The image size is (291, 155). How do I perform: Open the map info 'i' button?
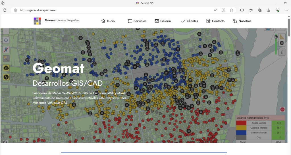click(x=282, y=52)
